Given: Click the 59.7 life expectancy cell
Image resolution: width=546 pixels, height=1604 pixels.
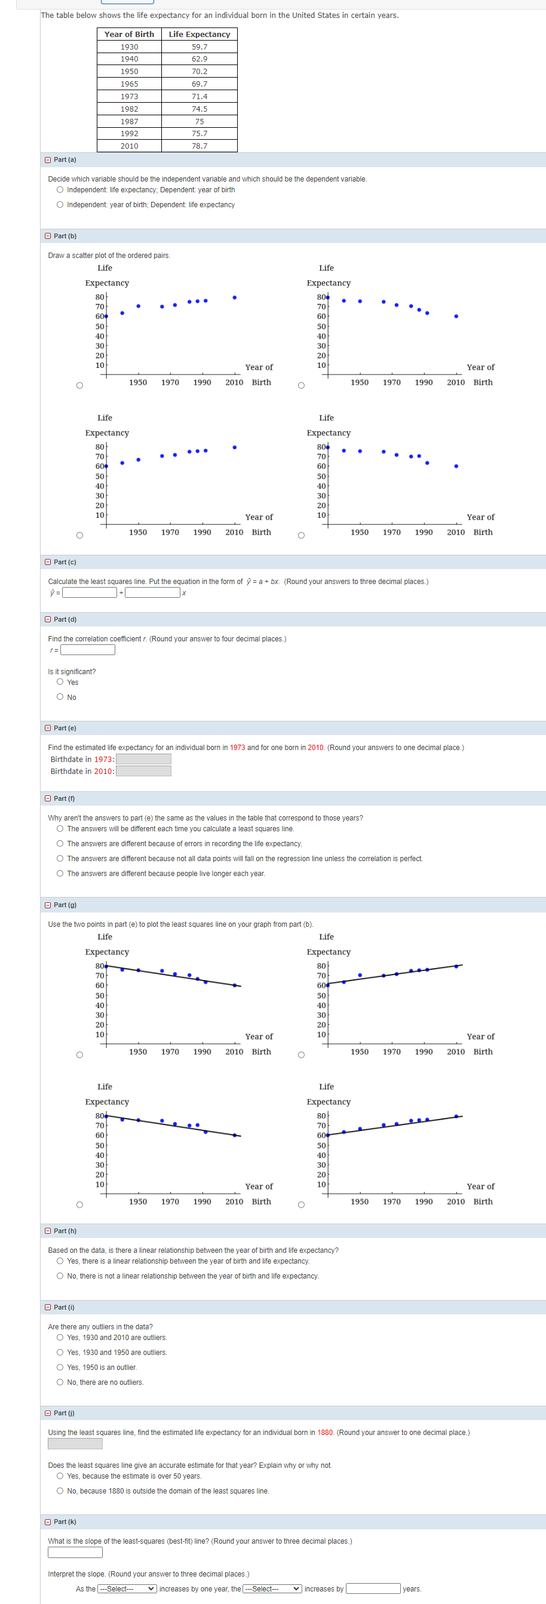Looking at the screenshot, I should click(200, 47).
